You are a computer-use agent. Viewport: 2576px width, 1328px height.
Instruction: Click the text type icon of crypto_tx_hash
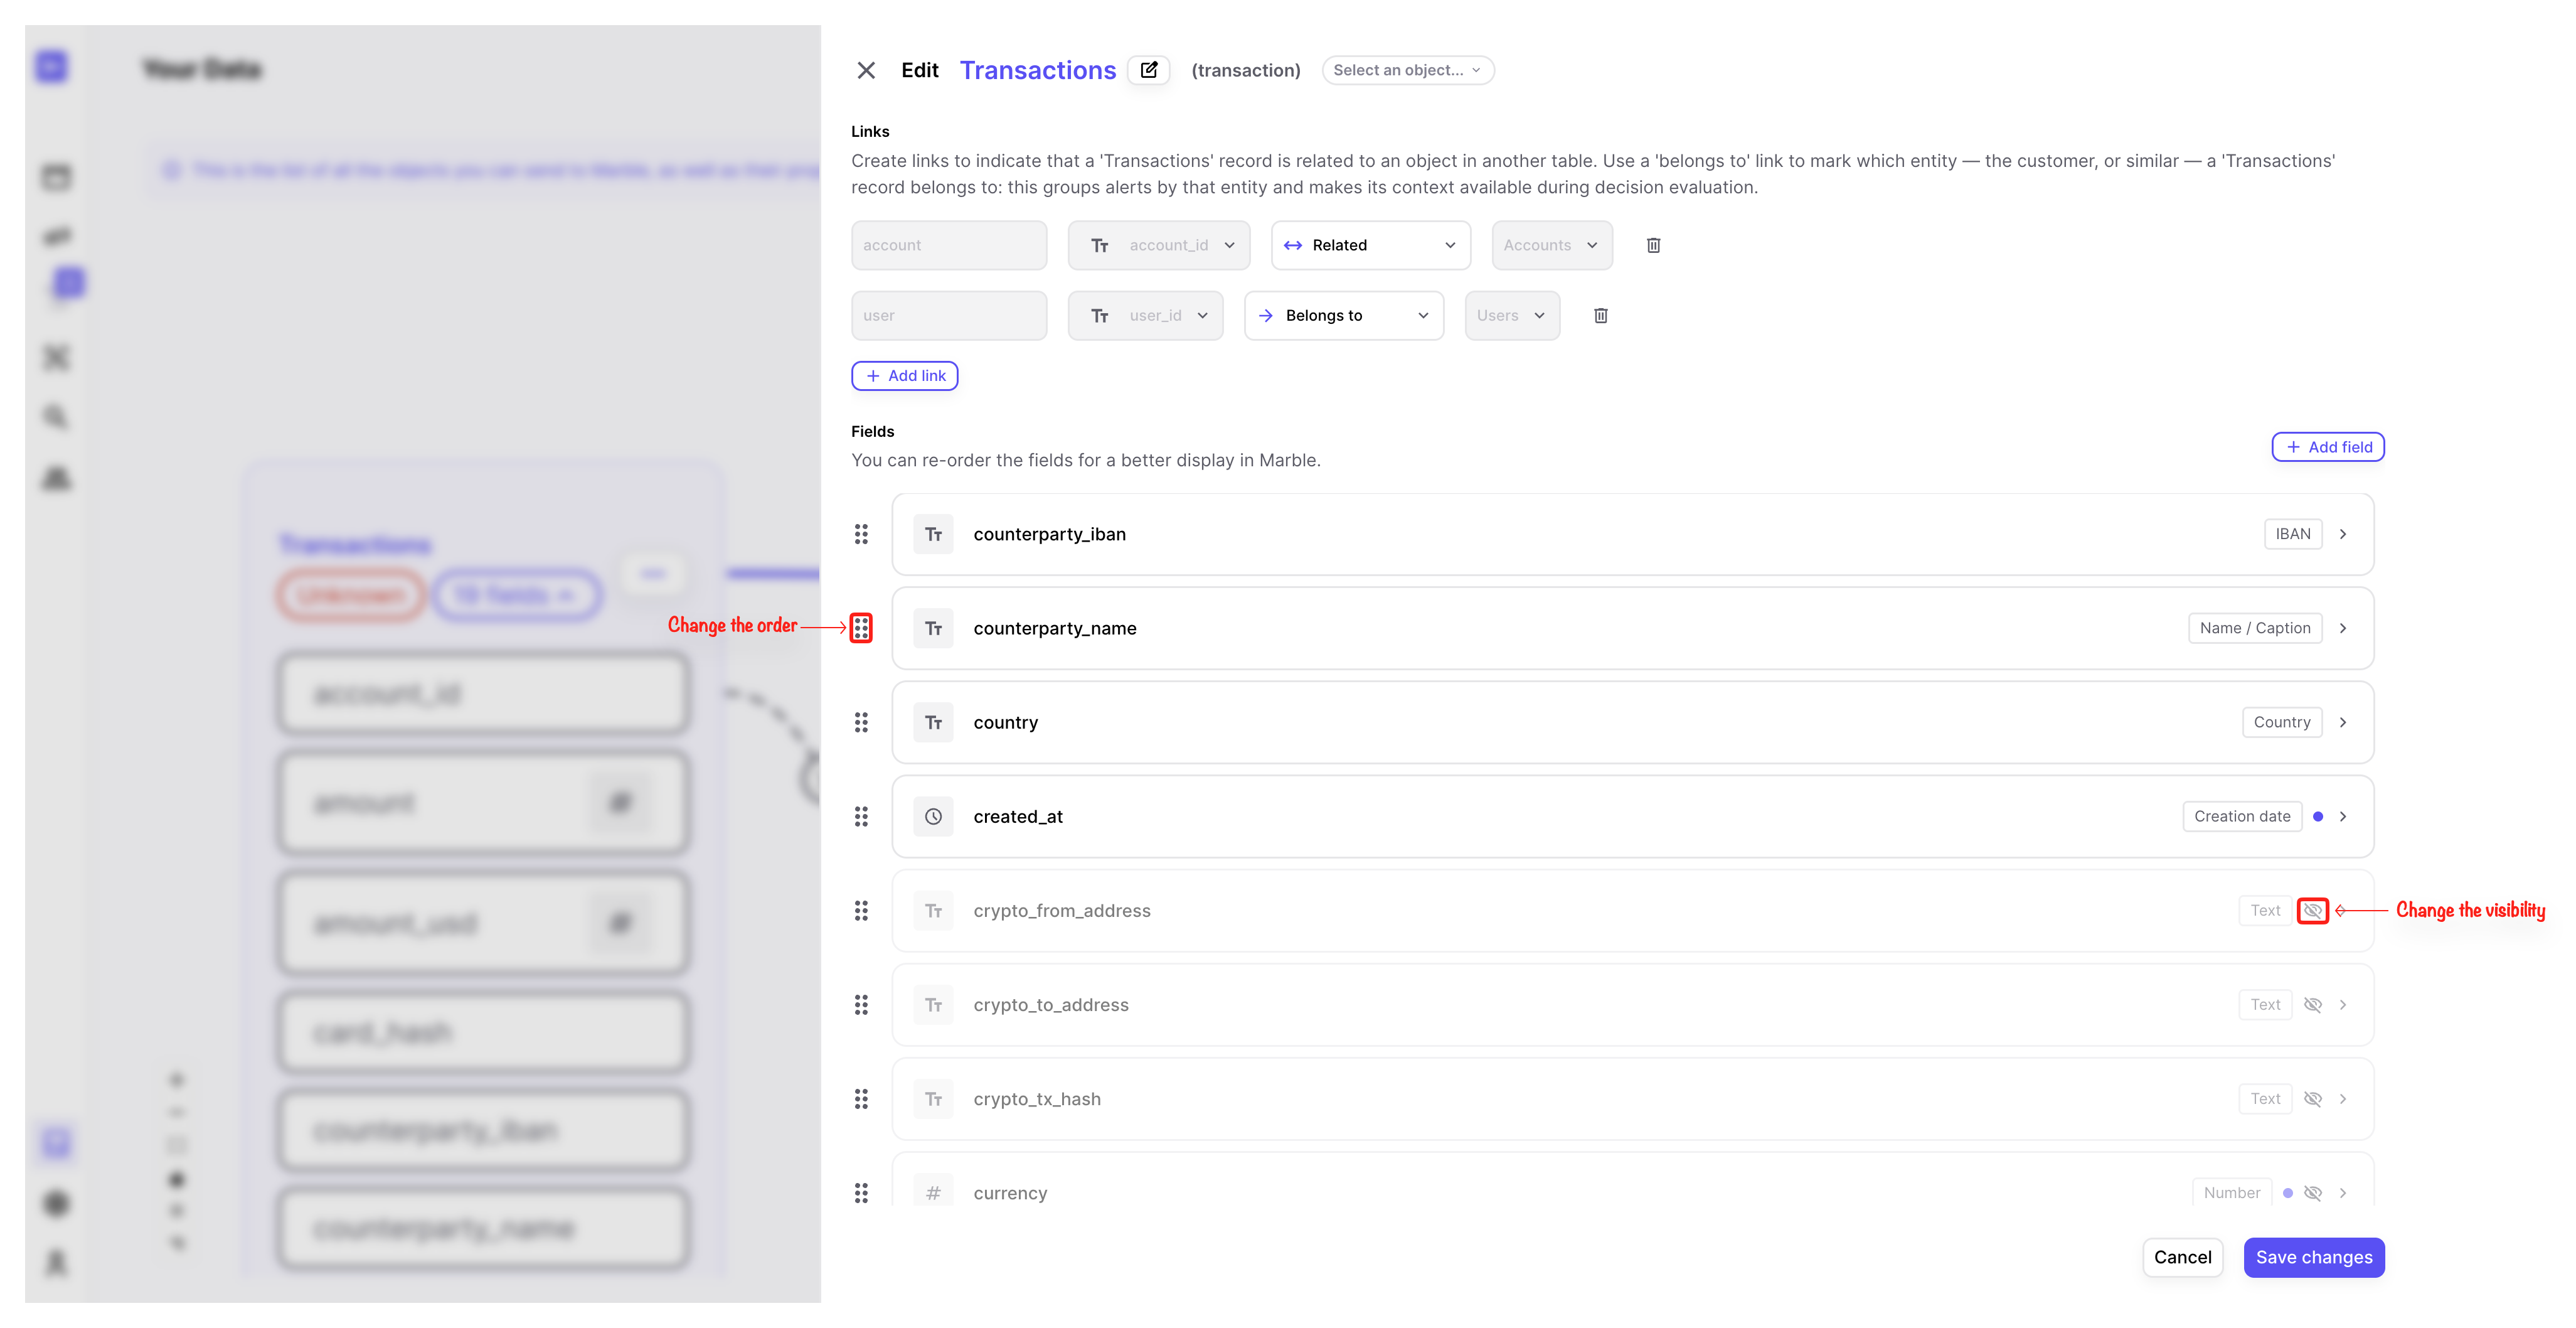pos(933,1099)
